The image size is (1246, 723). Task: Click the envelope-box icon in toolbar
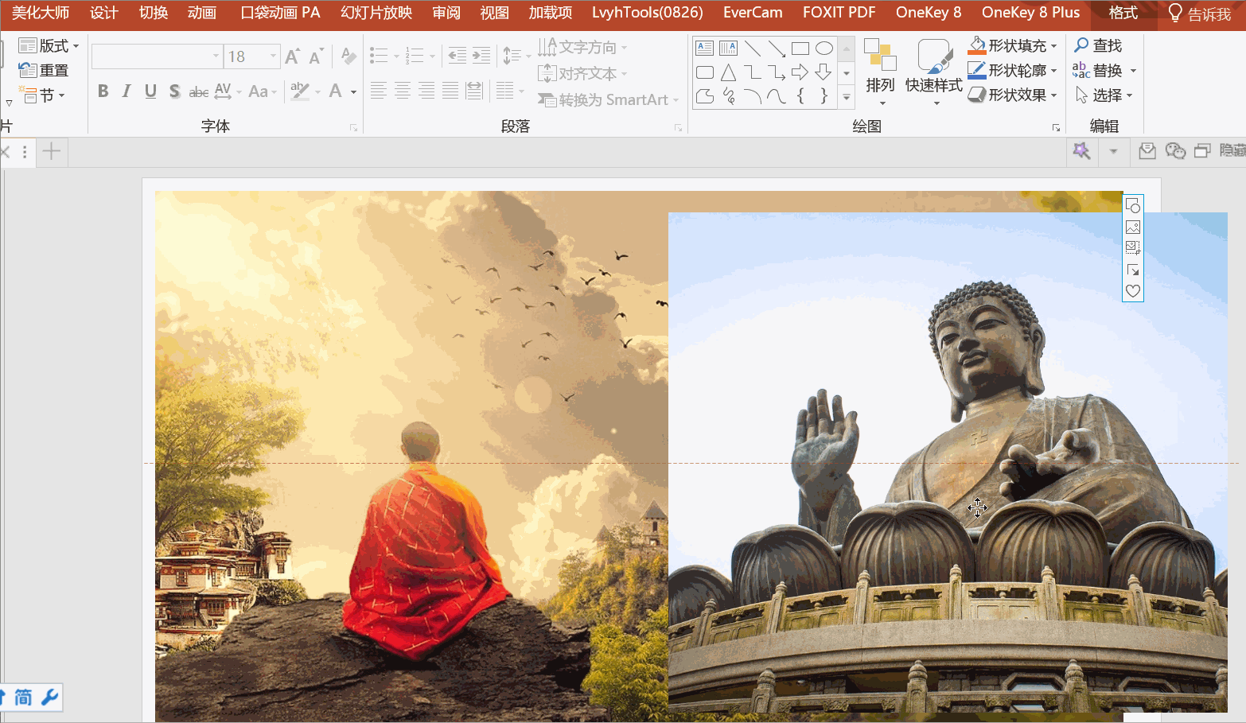click(1147, 151)
